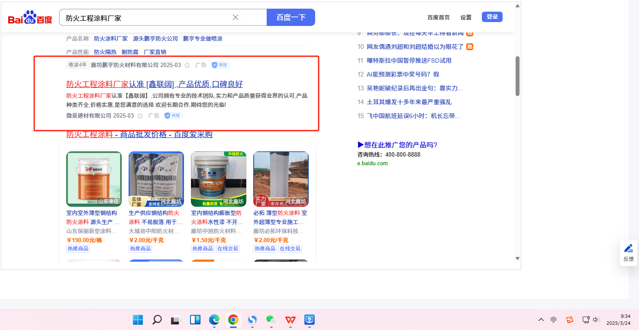This screenshot has width=639, height=330.
Task: Open WeChat from the taskbar
Action: [271, 320]
